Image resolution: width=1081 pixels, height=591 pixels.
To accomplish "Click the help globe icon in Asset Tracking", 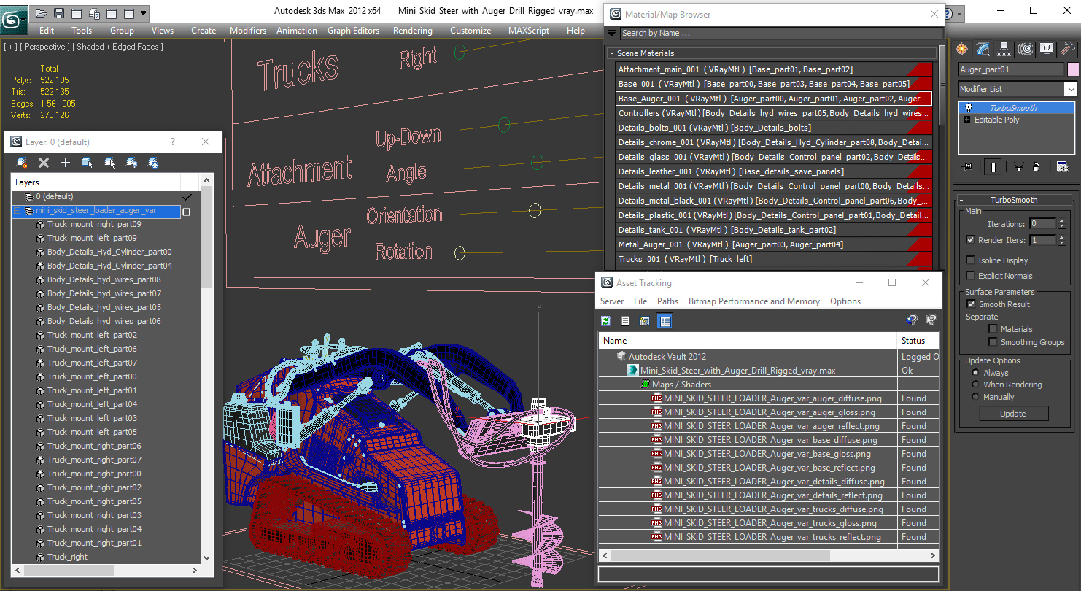I will [911, 320].
